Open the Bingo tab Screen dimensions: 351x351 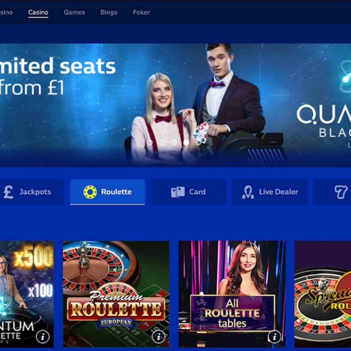109,12
